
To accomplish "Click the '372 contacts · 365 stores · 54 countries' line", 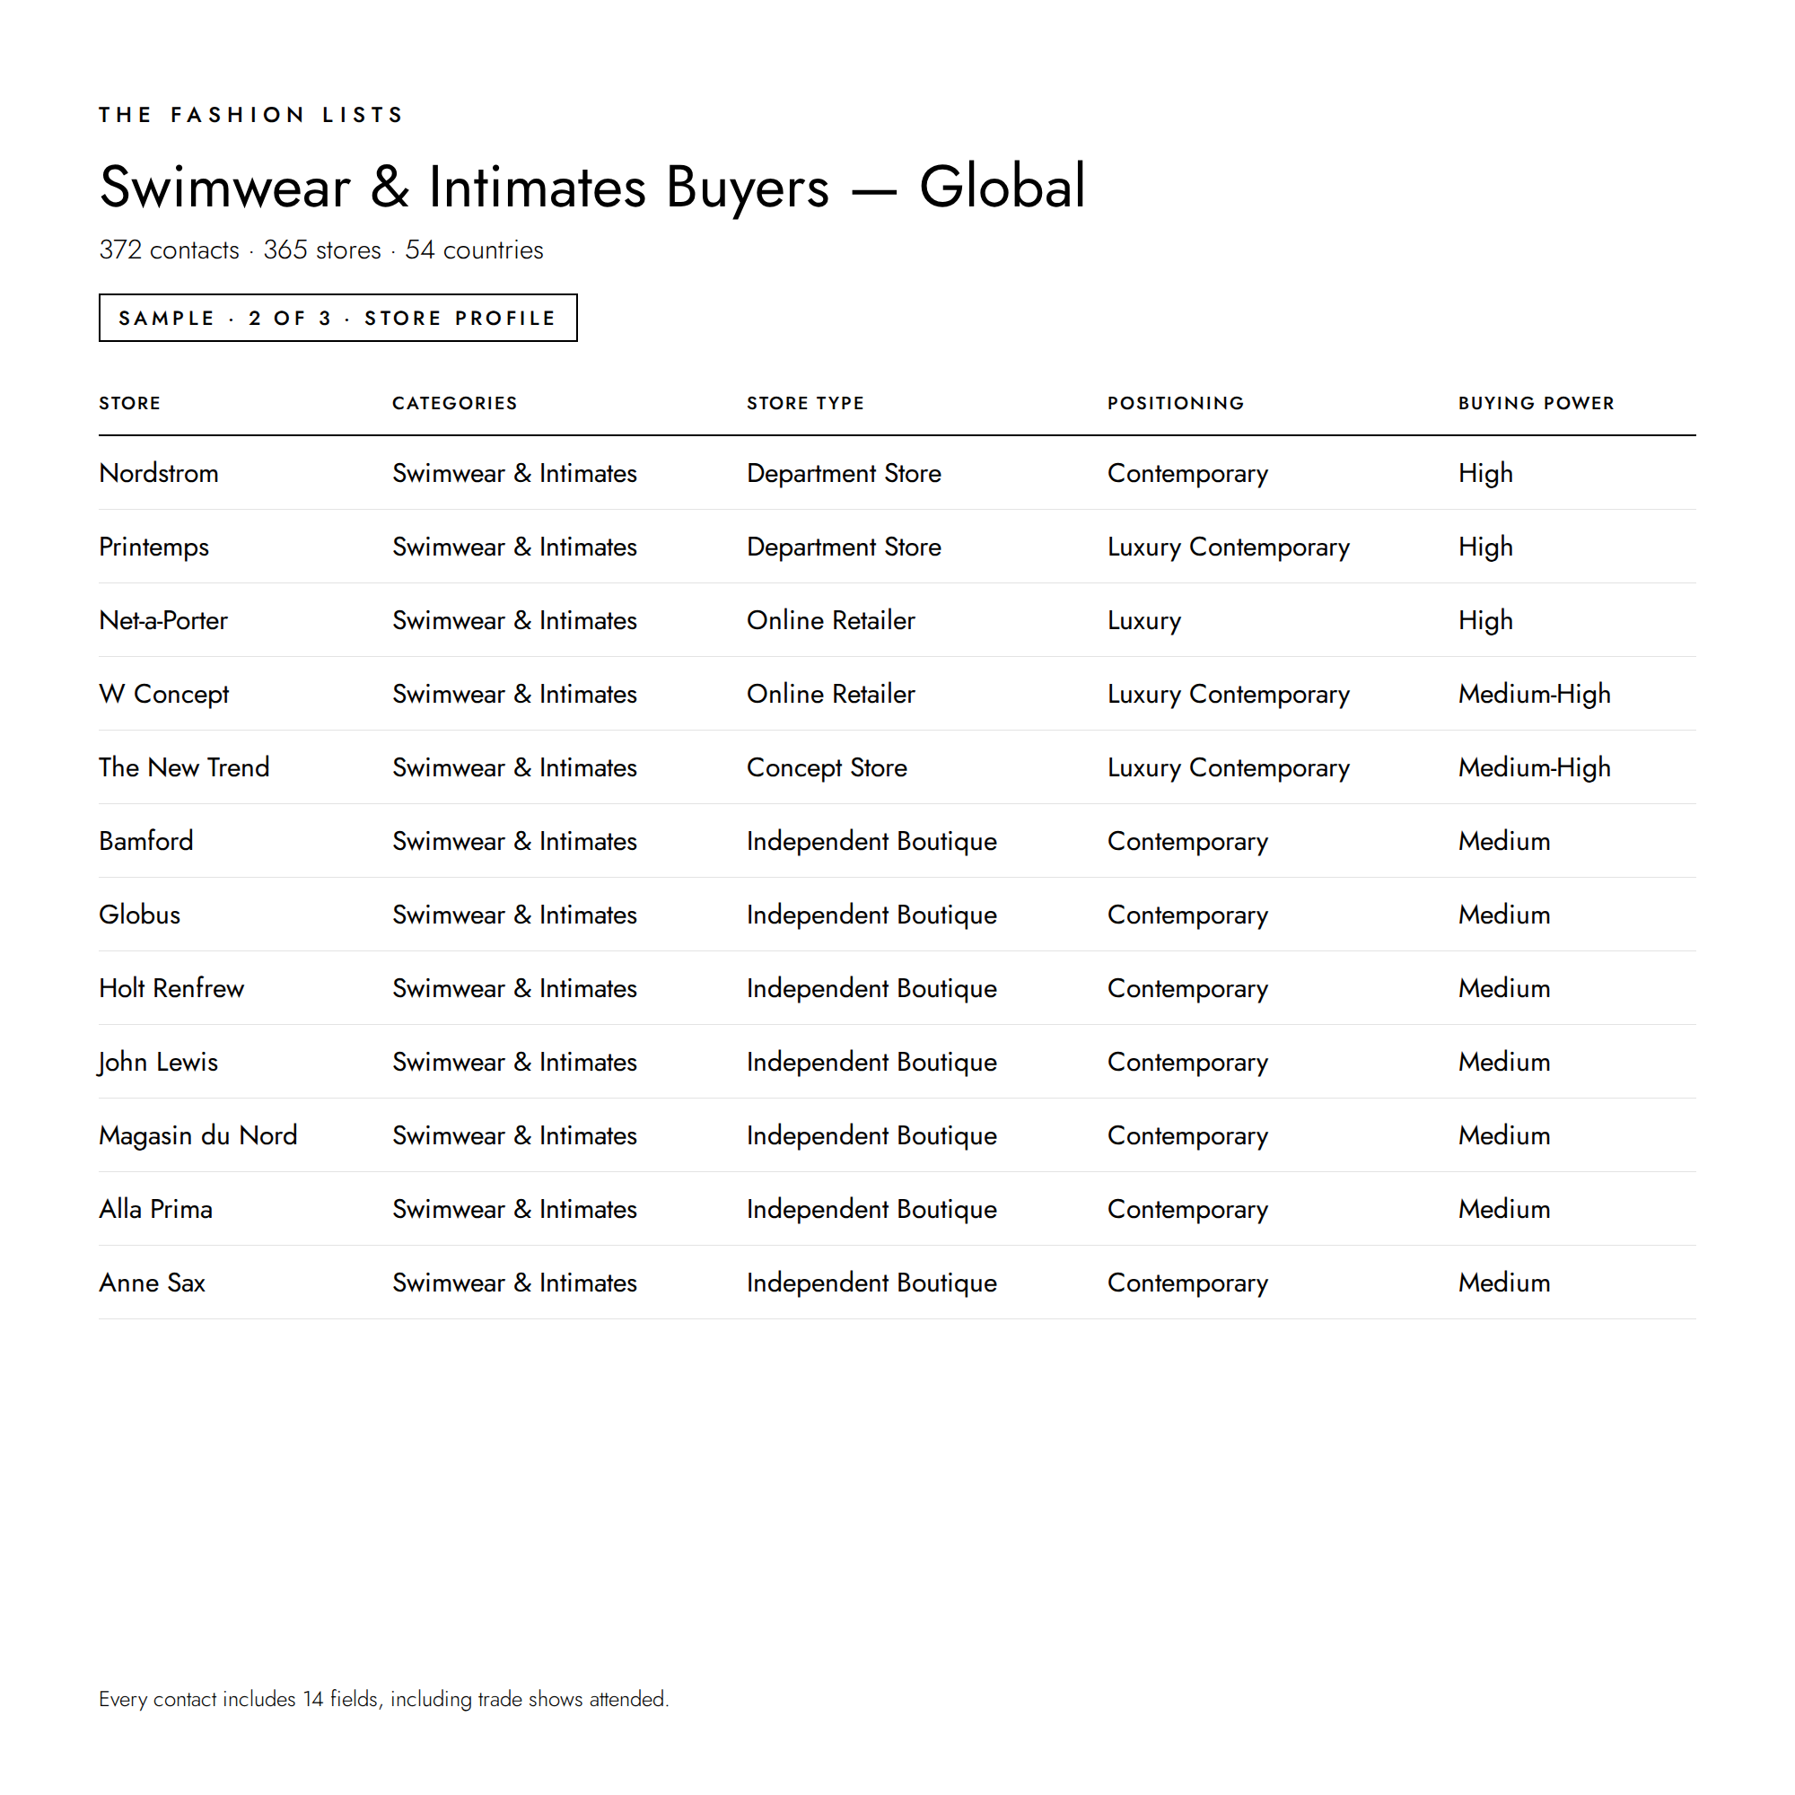I will pyautogui.click(x=321, y=250).
